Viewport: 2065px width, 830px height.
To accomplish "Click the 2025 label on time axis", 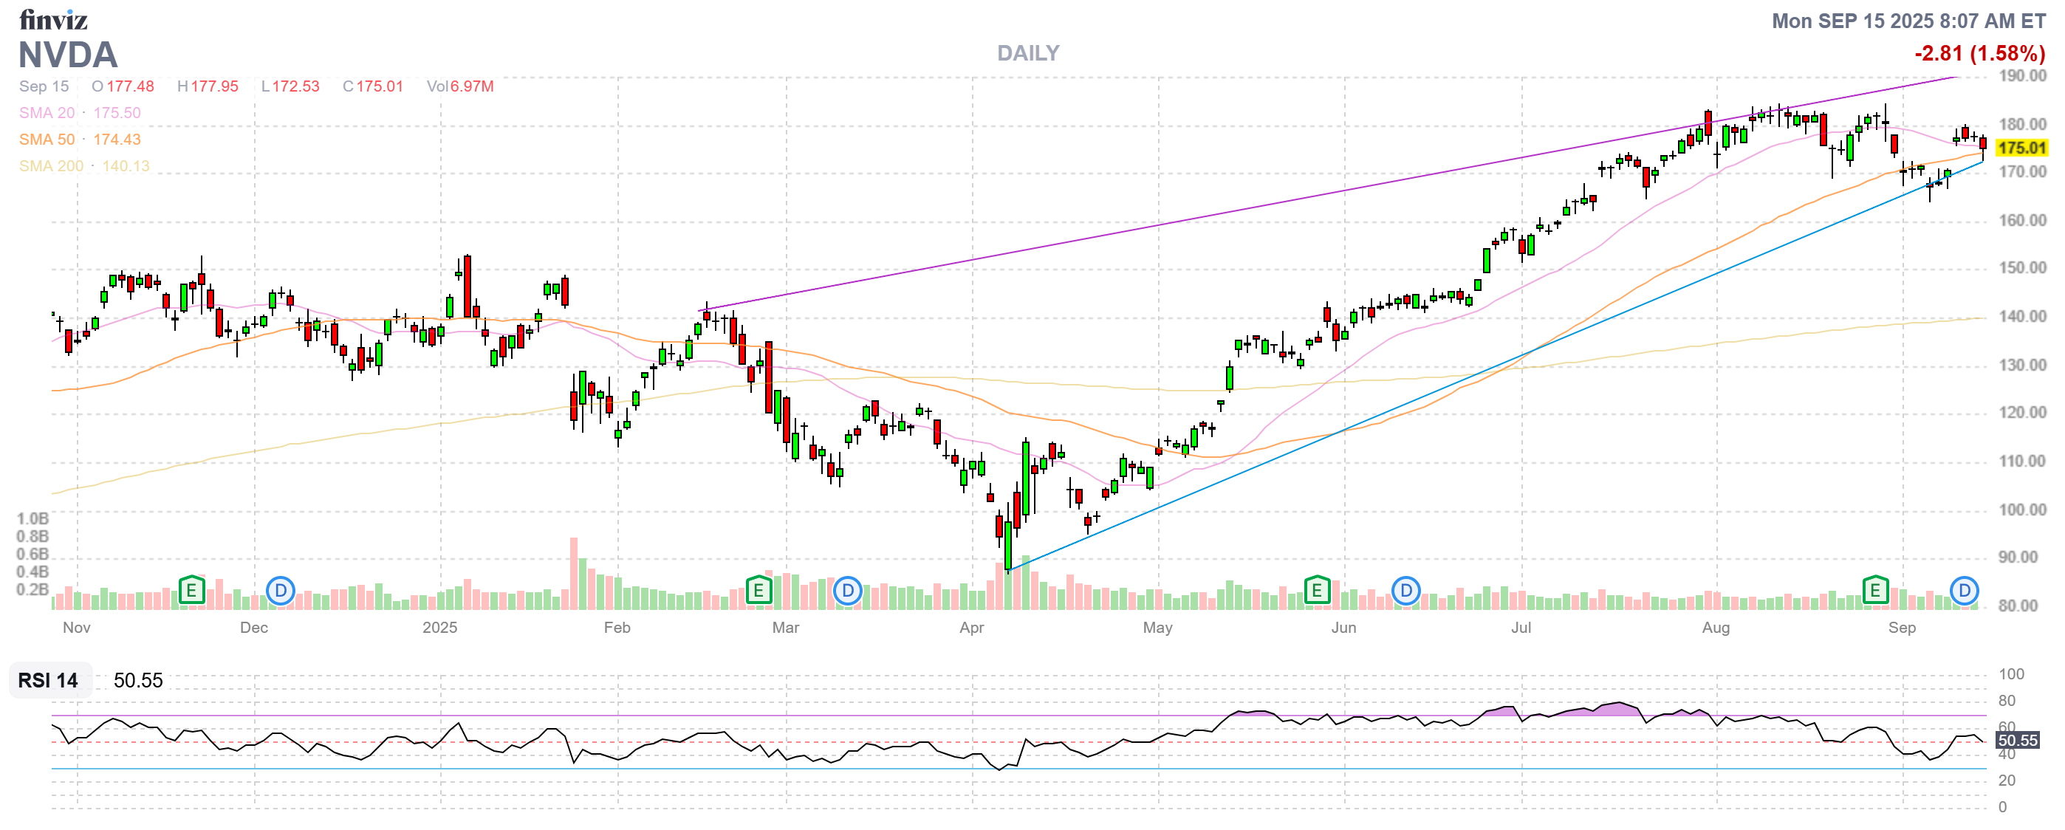I will (439, 628).
